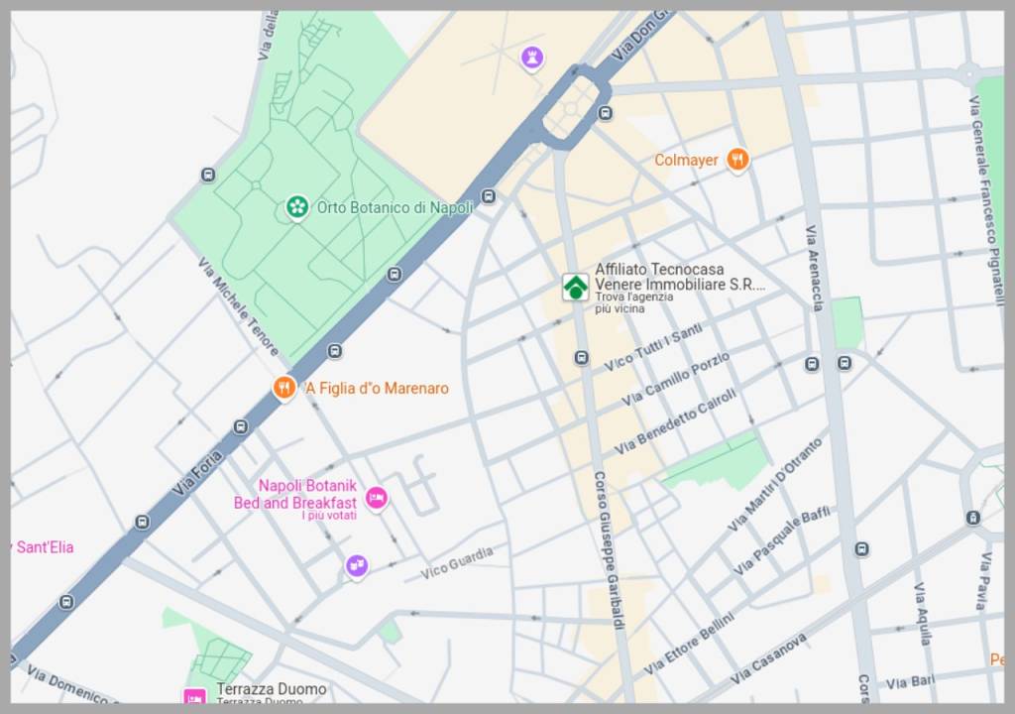1015x714 pixels.
Task: Select the purple pin beside Vico Guardia
Action: (x=356, y=565)
